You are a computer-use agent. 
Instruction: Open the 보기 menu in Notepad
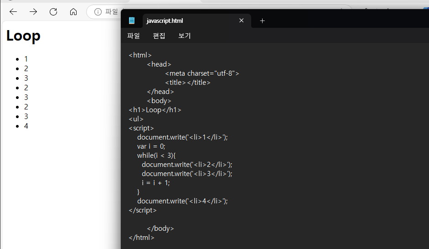tap(184, 36)
